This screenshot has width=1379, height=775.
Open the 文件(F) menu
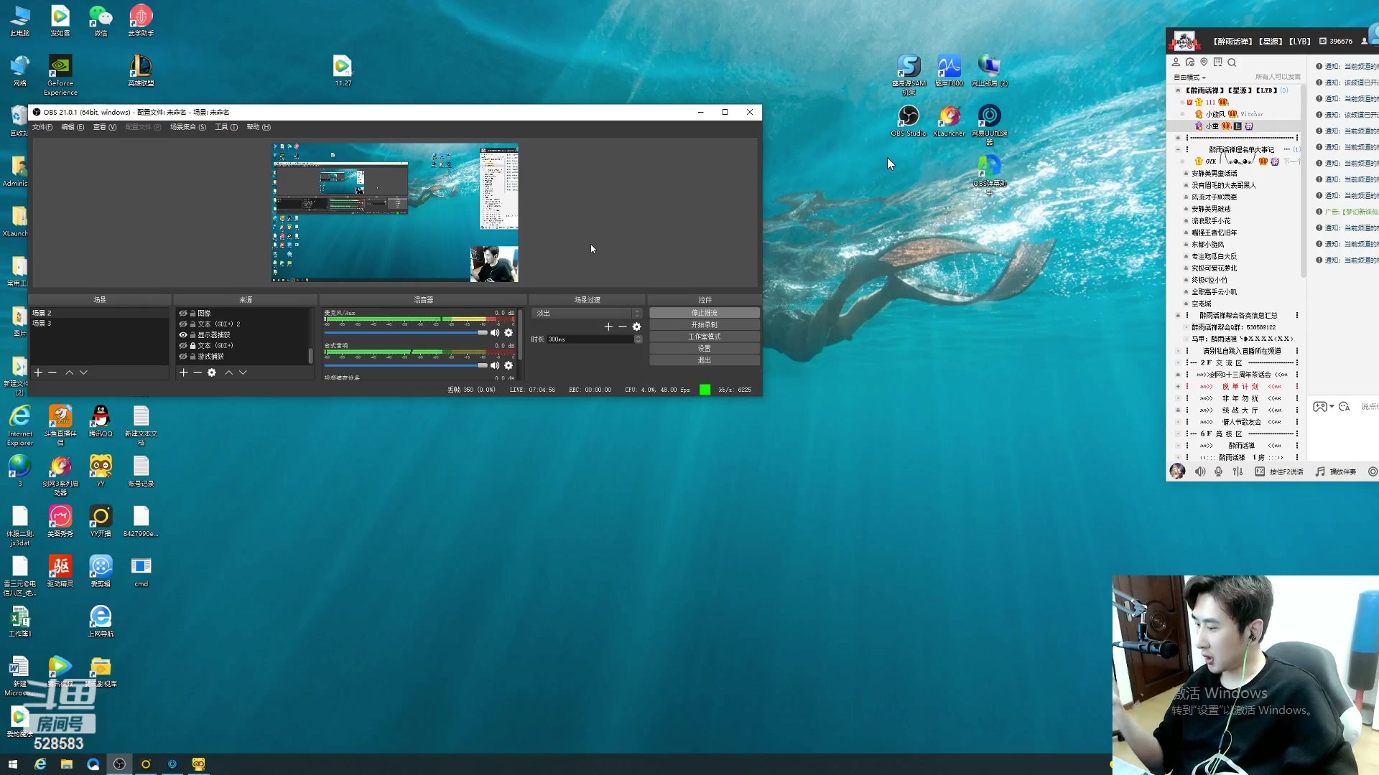click(x=42, y=127)
